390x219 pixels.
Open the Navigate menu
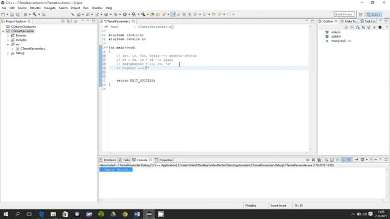tap(50, 8)
